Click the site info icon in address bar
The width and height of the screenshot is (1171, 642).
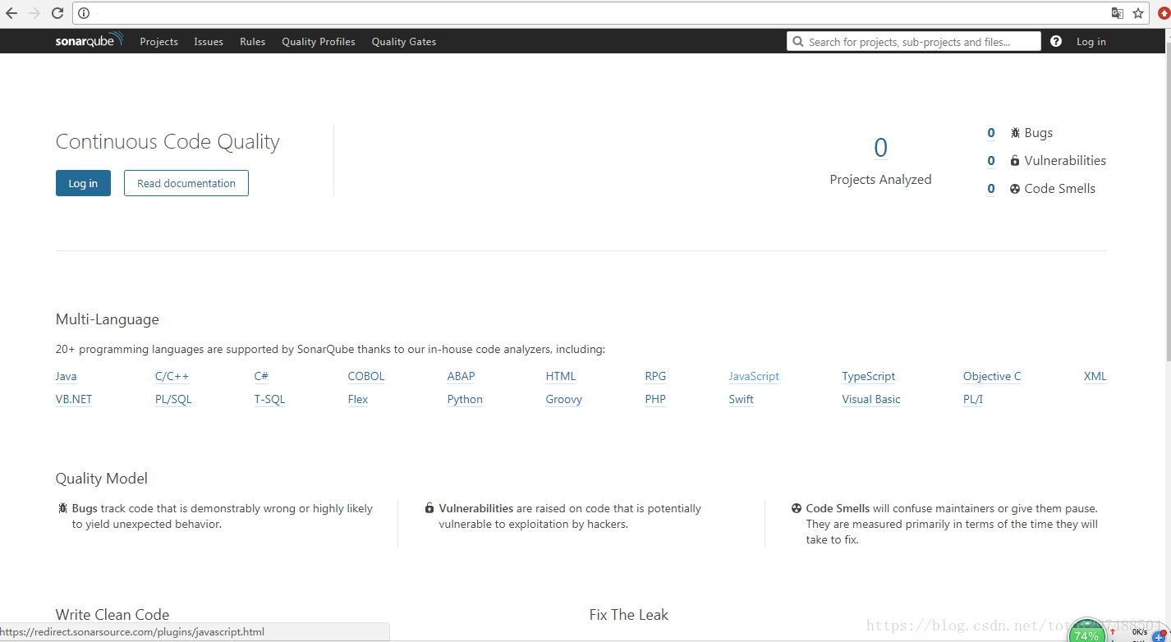pyautogui.click(x=83, y=13)
